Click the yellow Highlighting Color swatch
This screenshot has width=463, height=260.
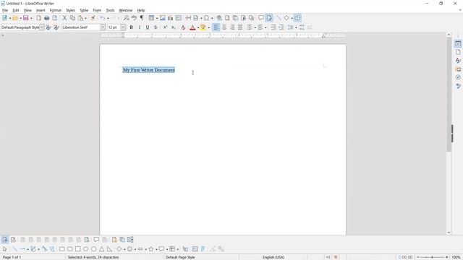pos(203,27)
